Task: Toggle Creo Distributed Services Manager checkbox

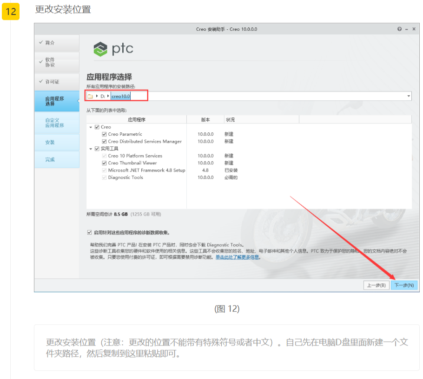Action: pyautogui.click(x=104, y=142)
